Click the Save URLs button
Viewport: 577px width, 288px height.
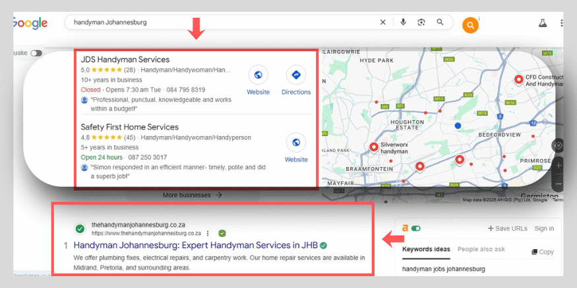507,228
